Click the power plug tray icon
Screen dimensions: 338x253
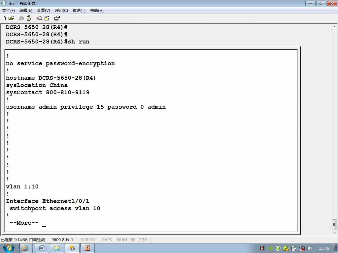click(294, 248)
